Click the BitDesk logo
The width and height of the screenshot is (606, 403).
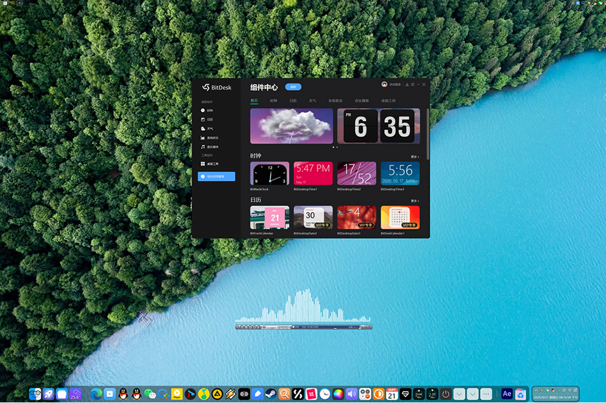click(x=216, y=88)
